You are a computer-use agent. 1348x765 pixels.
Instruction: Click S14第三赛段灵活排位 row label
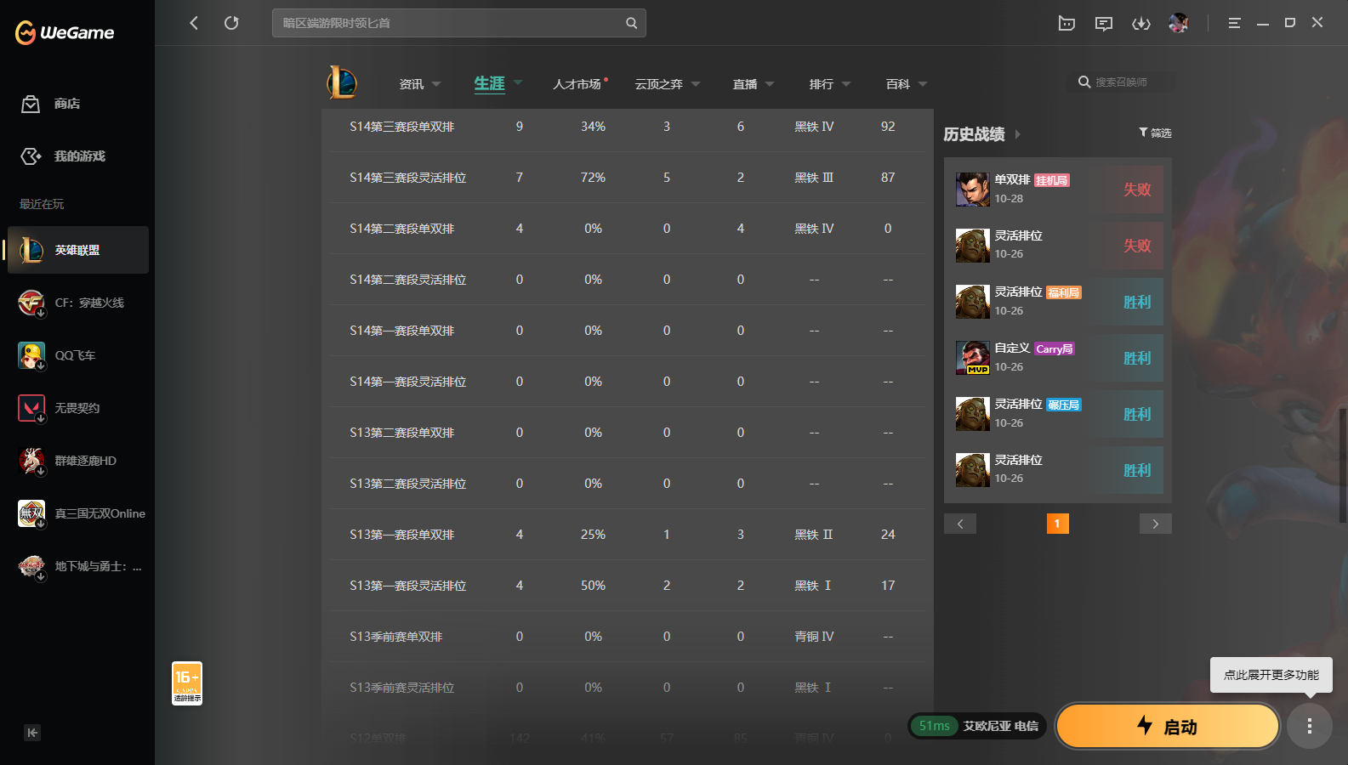coord(407,178)
